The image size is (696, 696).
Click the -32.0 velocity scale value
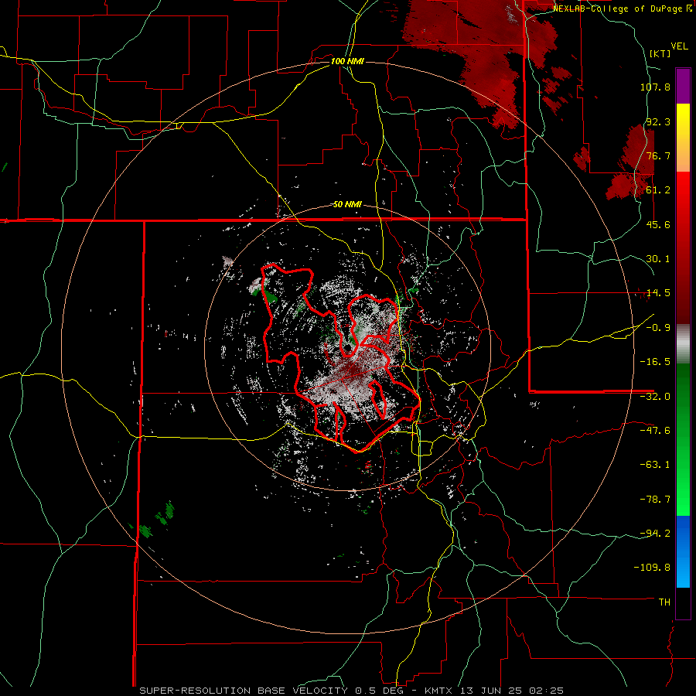click(655, 397)
